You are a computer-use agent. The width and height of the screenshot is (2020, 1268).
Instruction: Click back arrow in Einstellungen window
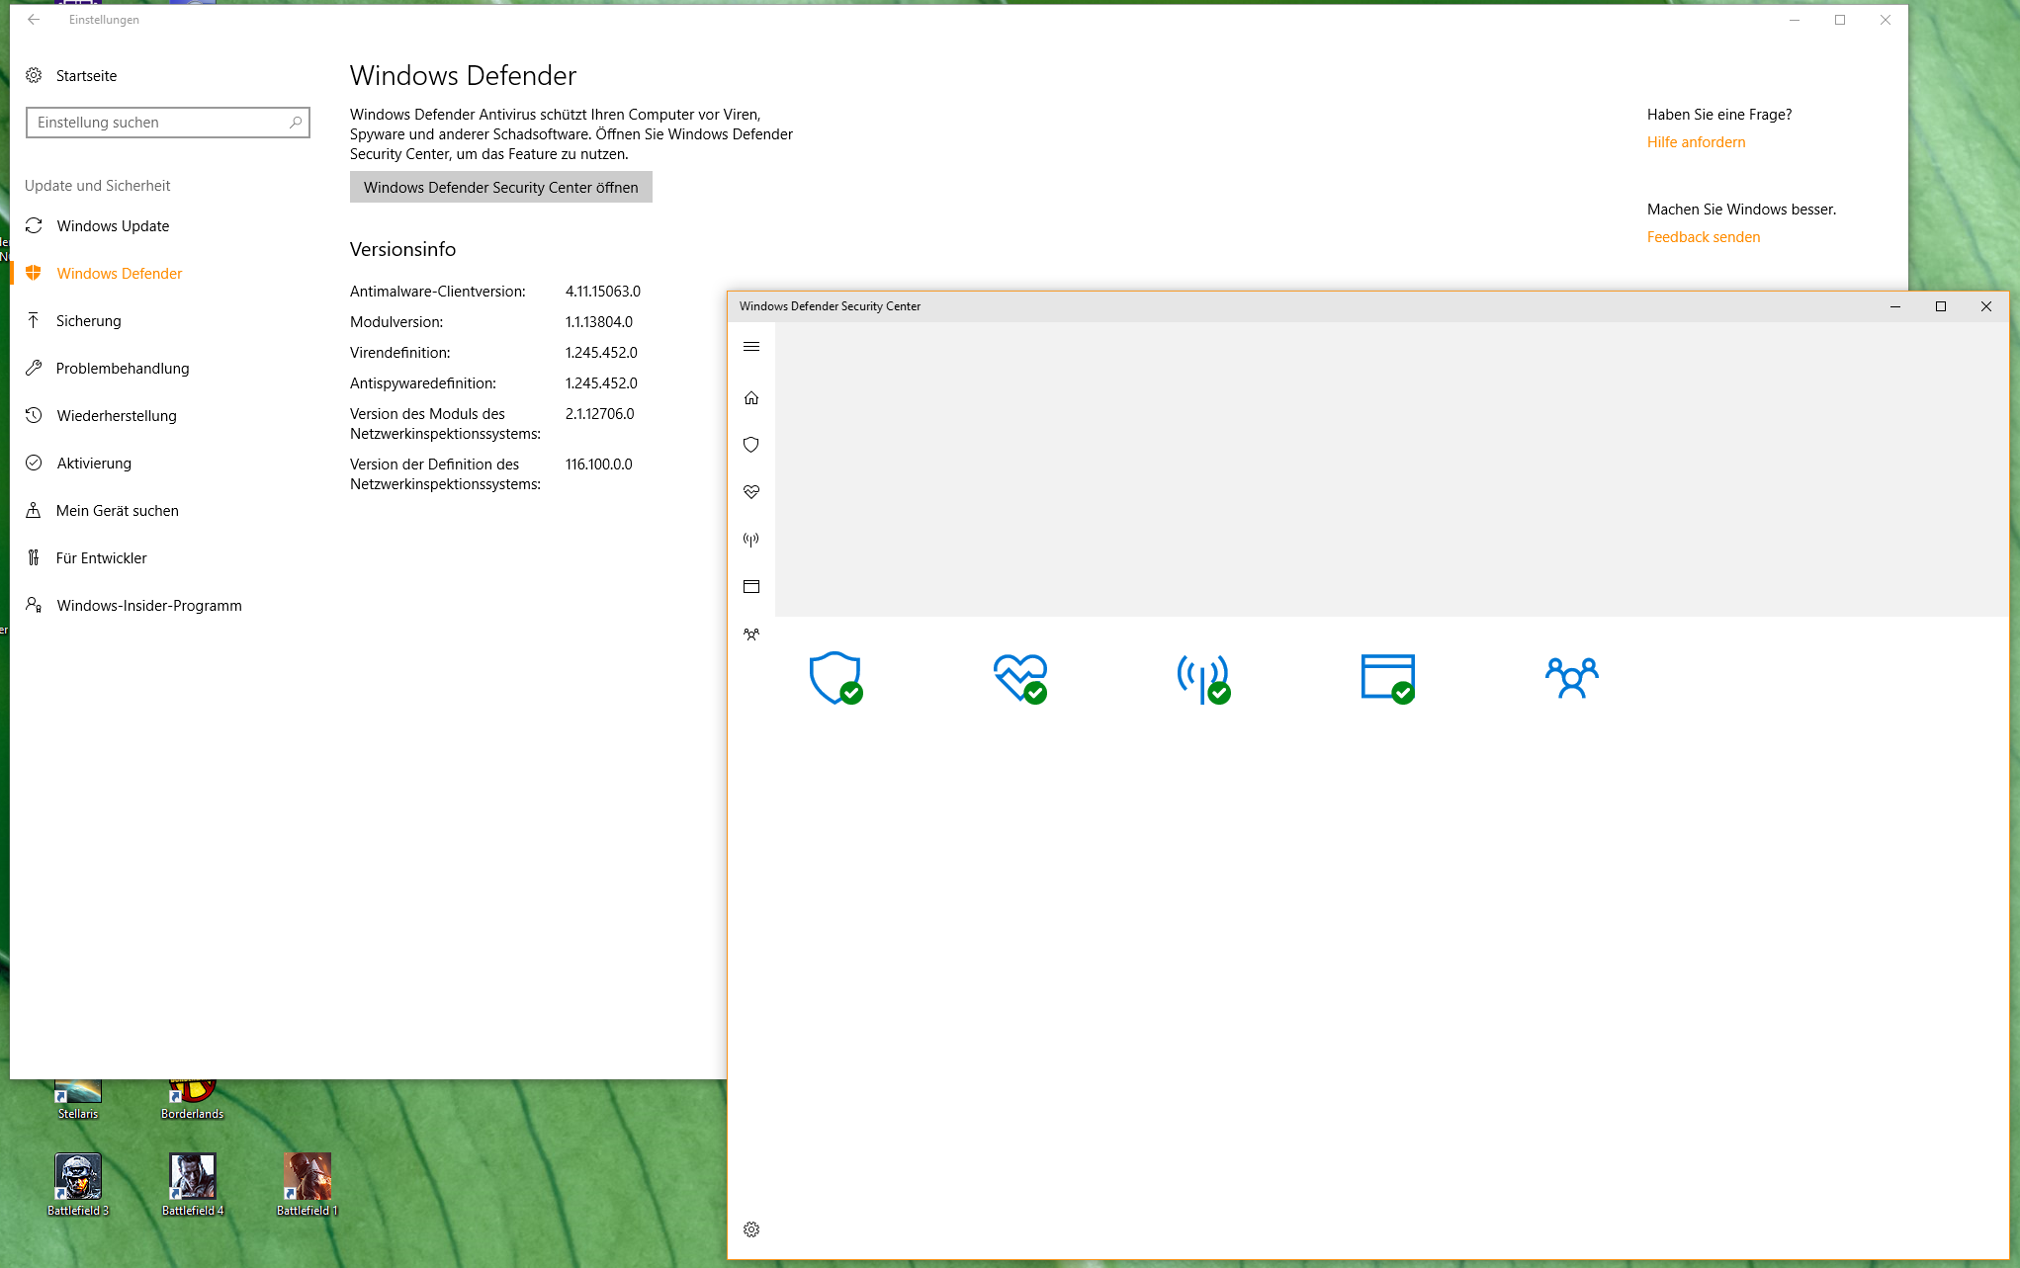[34, 20]
